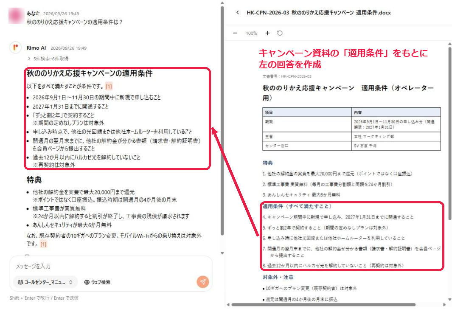452x309 pixels.
Task: Click the chat panel vertical scrollbar
Action: tap(222, 121)
